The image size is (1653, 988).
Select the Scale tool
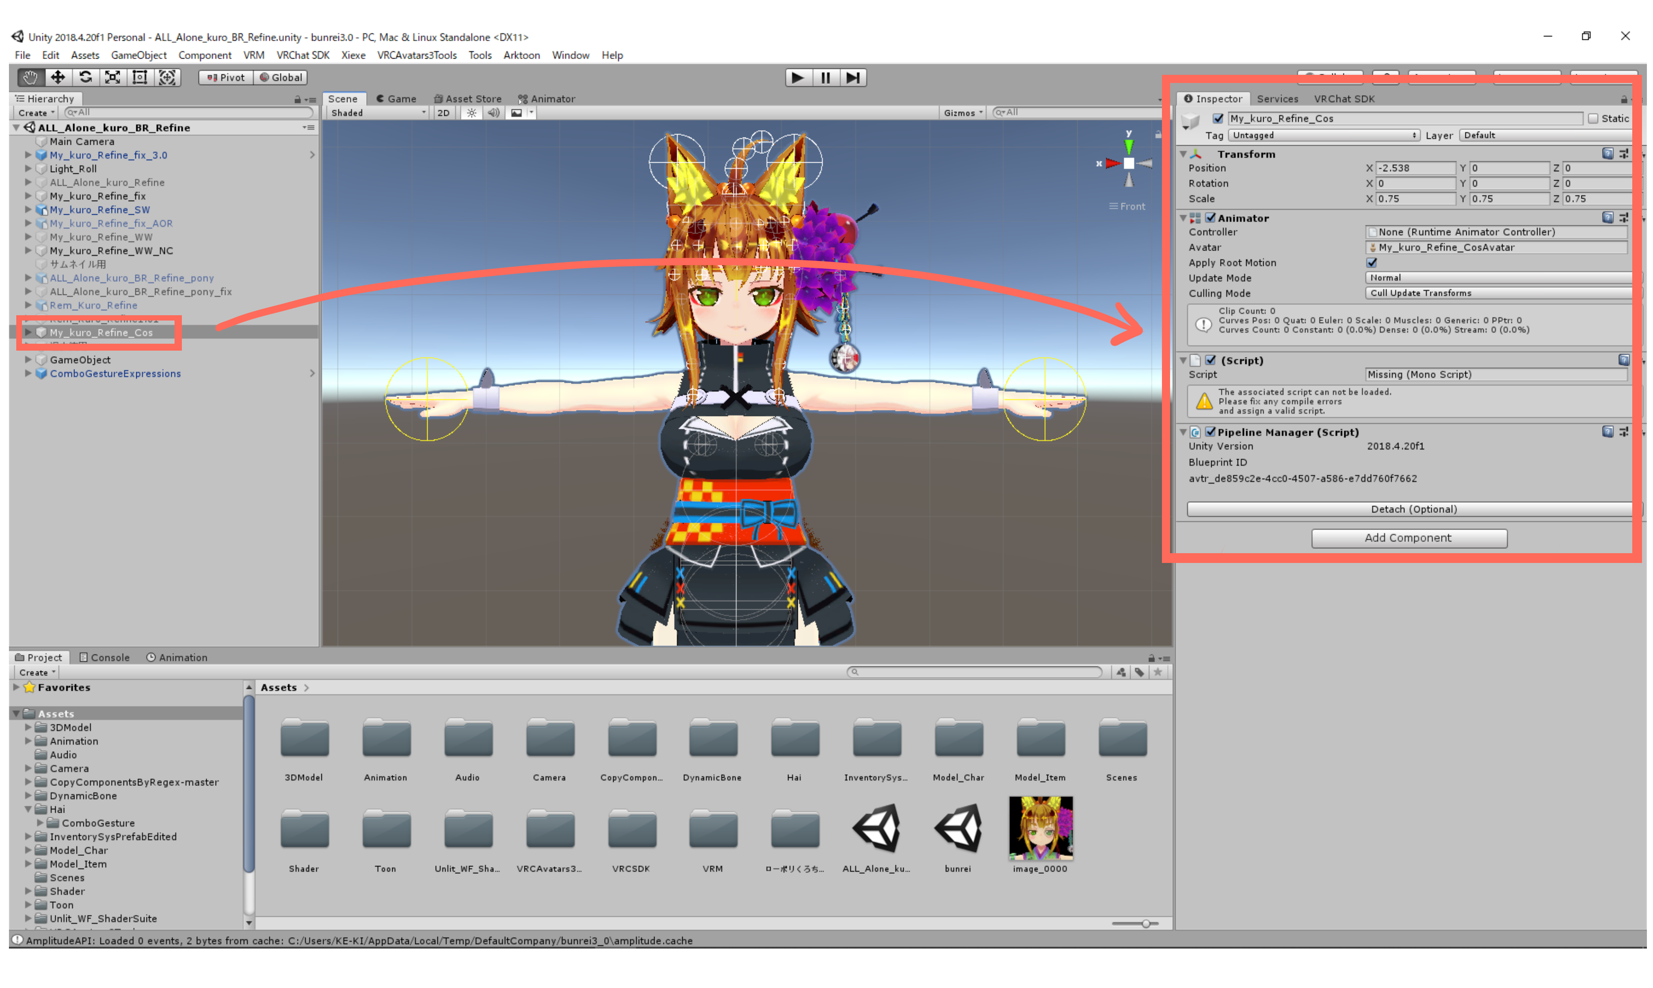point(113,77)
